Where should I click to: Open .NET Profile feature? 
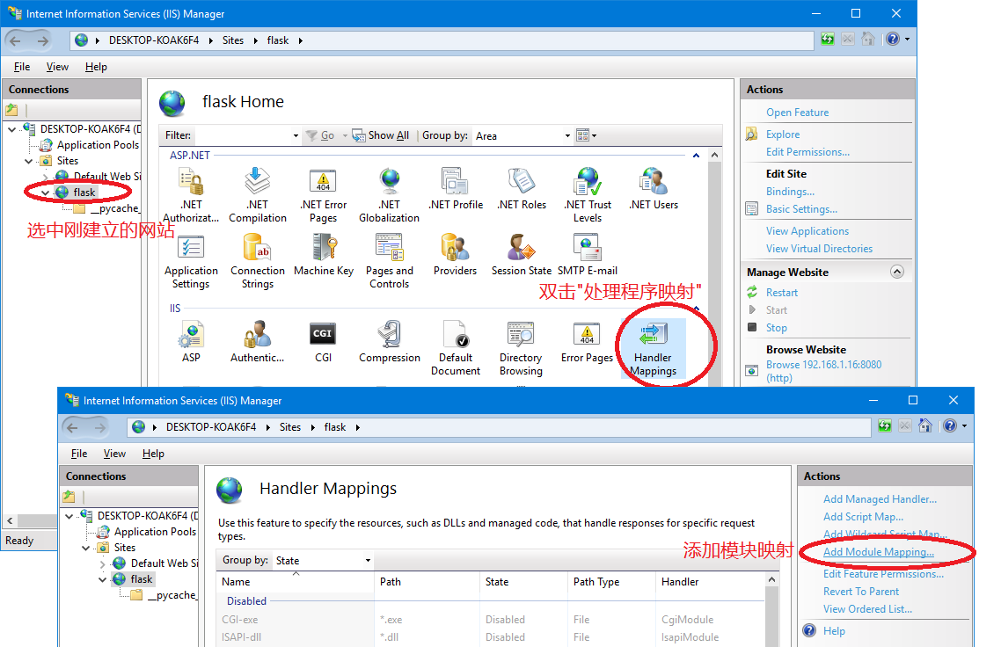[455, 189]
